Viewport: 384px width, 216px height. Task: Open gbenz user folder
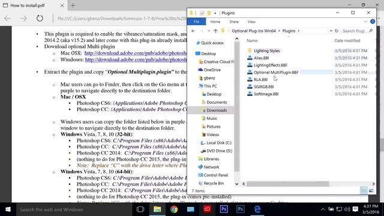pyautogui.click(x=206, y=78)
